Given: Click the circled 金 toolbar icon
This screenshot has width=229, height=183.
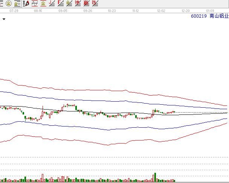Looking at the screenshot, I should pos(9,3).
